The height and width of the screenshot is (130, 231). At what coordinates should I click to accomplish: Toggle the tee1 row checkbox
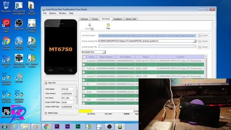pyautogui.click(x=84, y=100)
